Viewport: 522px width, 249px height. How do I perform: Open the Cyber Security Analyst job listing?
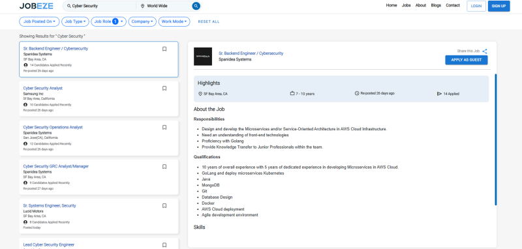tap(42, 88)
